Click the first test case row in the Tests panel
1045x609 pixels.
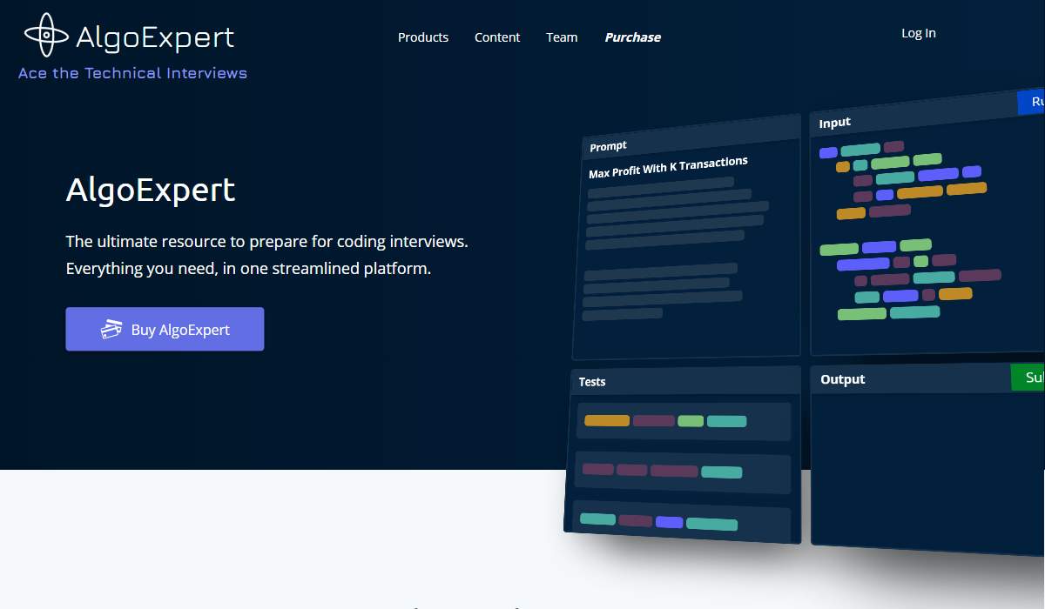pos(684,421)
